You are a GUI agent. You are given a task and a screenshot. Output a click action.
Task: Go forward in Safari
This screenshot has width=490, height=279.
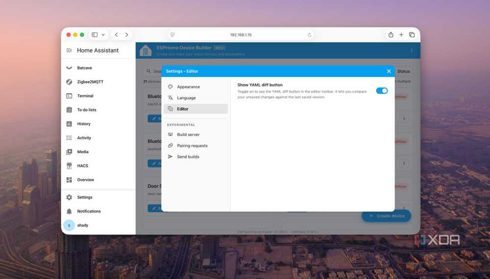click(x=126, y=35)
